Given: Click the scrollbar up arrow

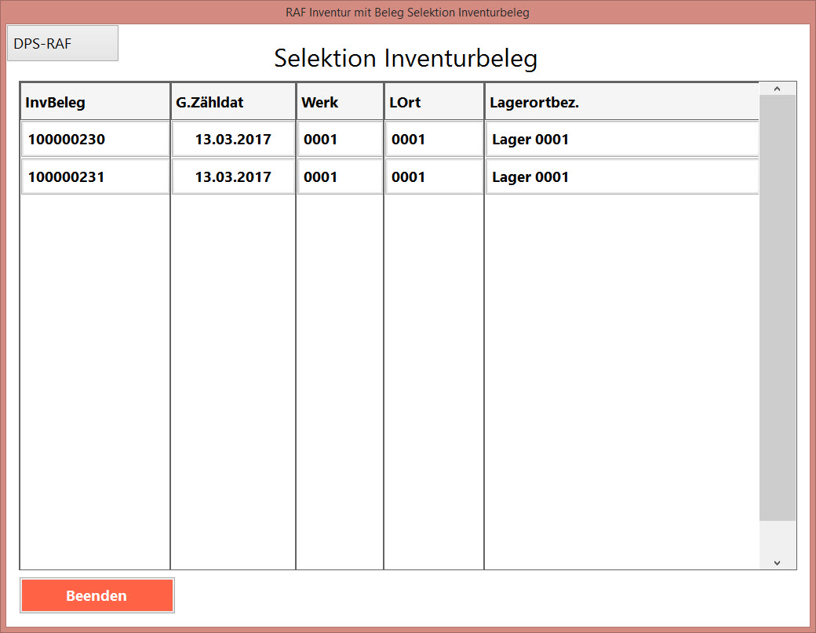Looking at the screenshot, I should pos(777,89).
